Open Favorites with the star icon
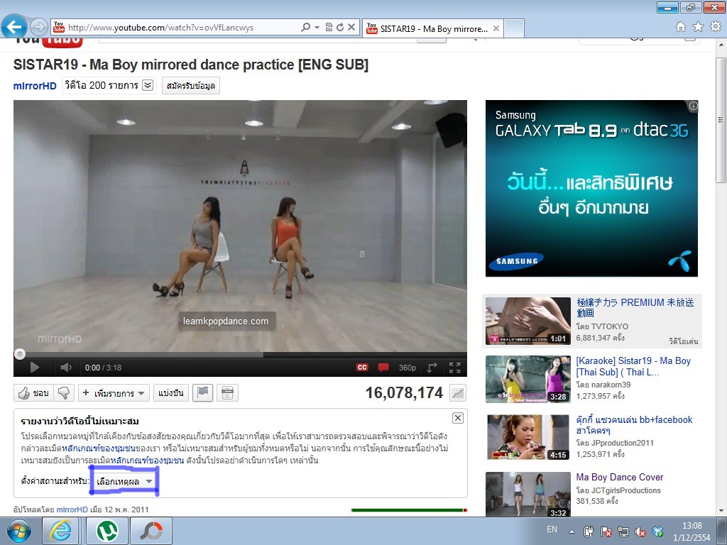The height and width of the screenshot is (545, 727). 699,27
